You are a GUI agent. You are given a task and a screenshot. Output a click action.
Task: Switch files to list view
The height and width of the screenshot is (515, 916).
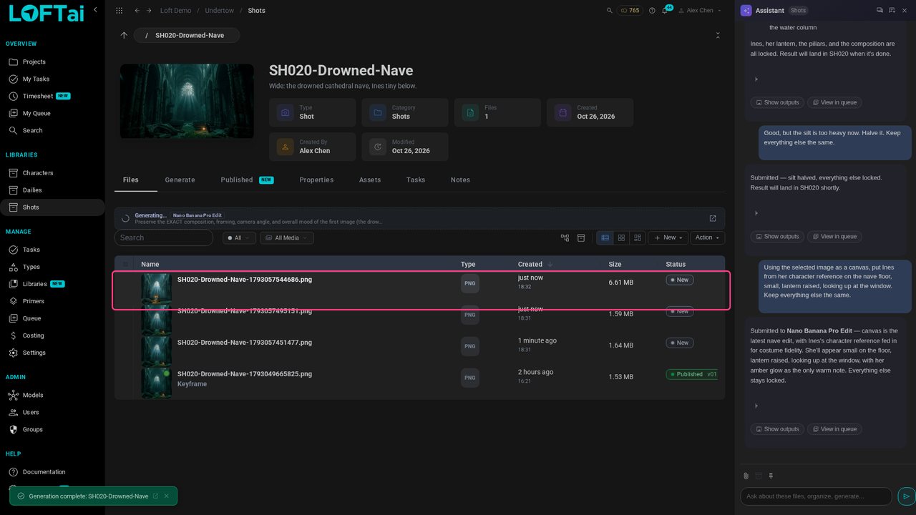pyautogui.click(x=605, y=237)
